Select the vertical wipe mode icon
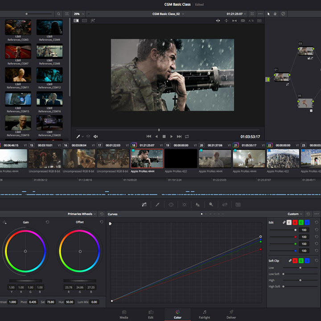The width and height of the screenshot is (321, 321). click(x=226, y=21)
